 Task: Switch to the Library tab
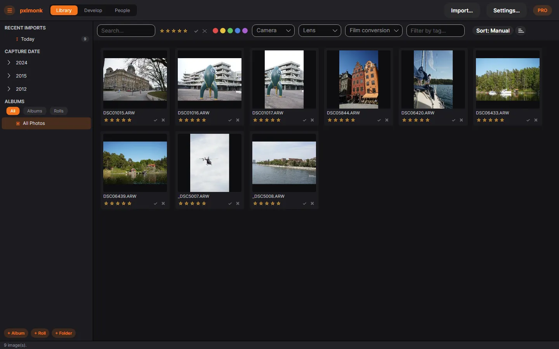point(64,10)
